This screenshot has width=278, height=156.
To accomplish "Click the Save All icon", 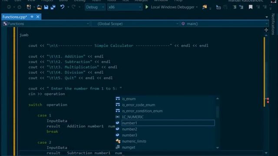I will [x=53, y=7].
